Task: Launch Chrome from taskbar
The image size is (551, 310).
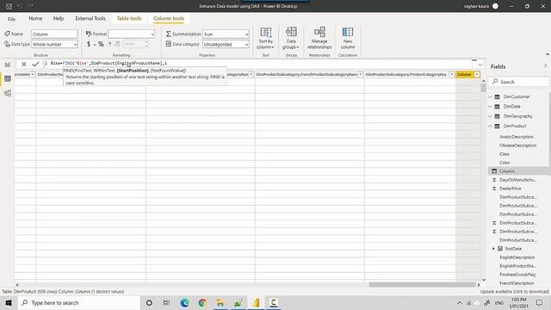Action: click(x=202, y=302)
